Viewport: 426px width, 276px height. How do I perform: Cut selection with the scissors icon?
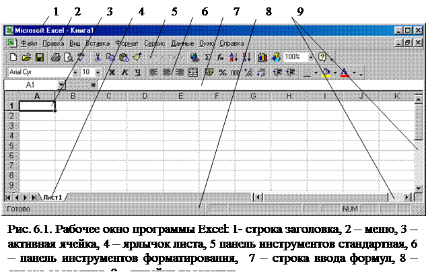tap(98, 57)
